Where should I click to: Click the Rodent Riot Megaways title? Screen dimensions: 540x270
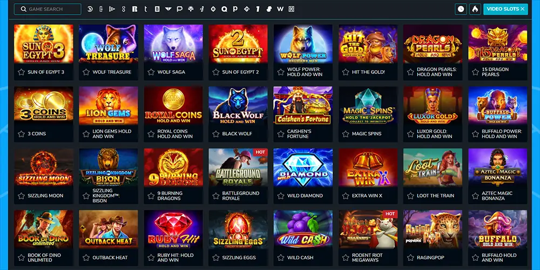[x=367, y=258]
